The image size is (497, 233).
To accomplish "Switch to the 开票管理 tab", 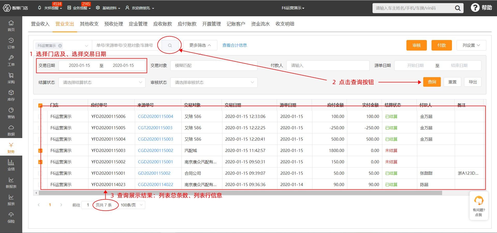I will click(x=211, y=24).
